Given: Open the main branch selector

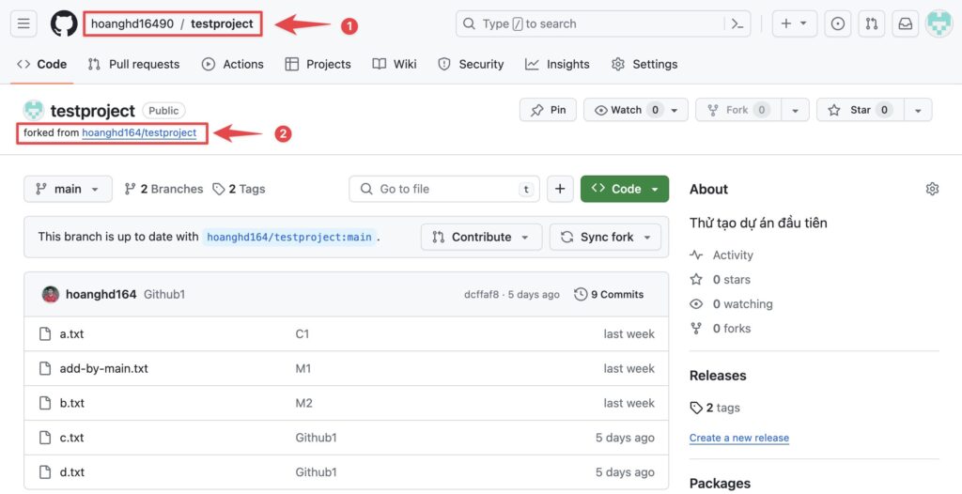Looking at the screenshot, I should (68, 189).
